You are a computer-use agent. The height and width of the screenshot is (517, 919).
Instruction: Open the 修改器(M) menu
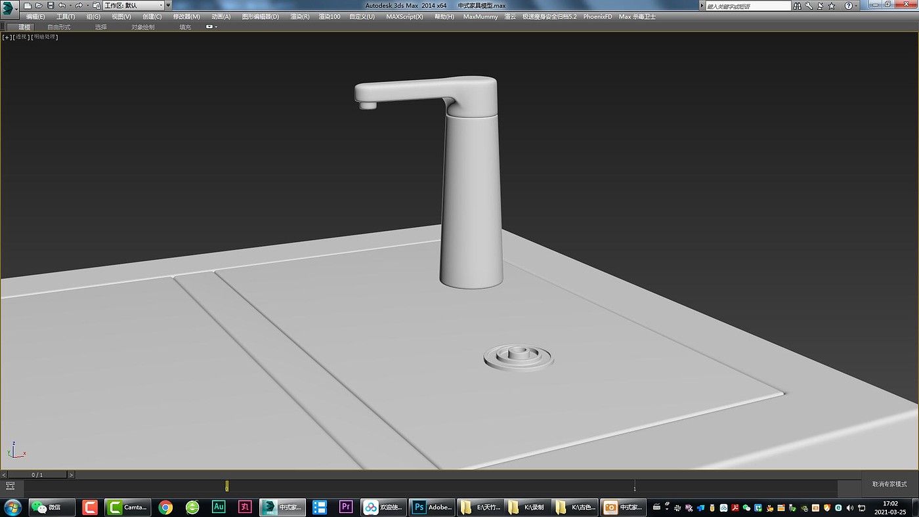186,16
